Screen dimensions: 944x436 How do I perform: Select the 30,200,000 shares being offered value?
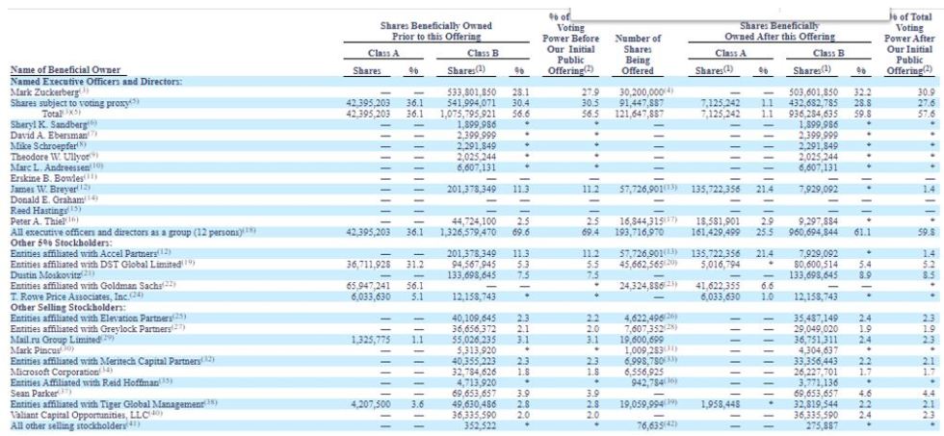point(642,92)
